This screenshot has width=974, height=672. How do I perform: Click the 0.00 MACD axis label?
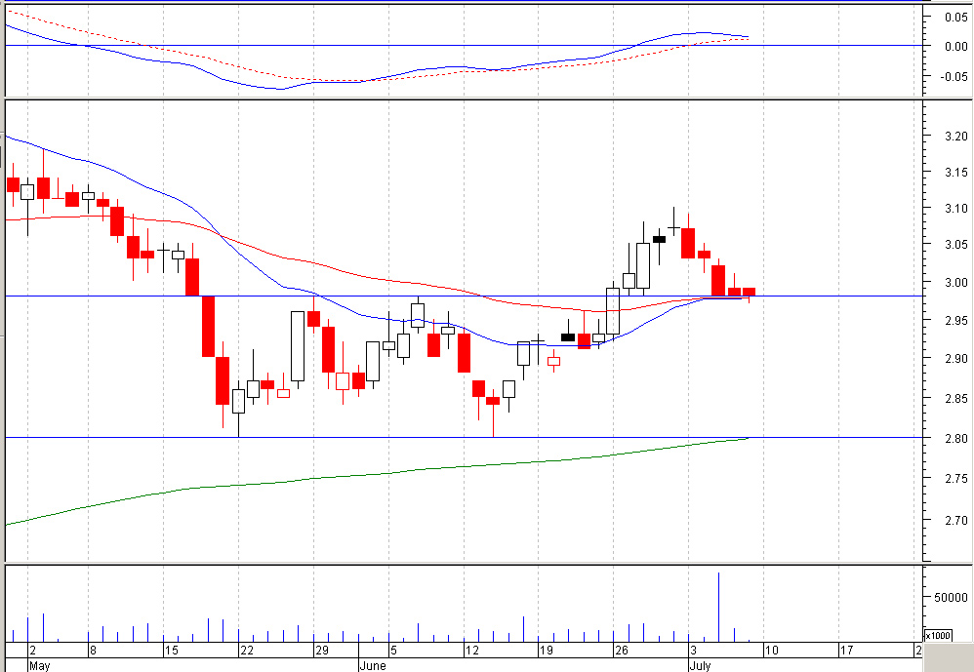(956, 47)
